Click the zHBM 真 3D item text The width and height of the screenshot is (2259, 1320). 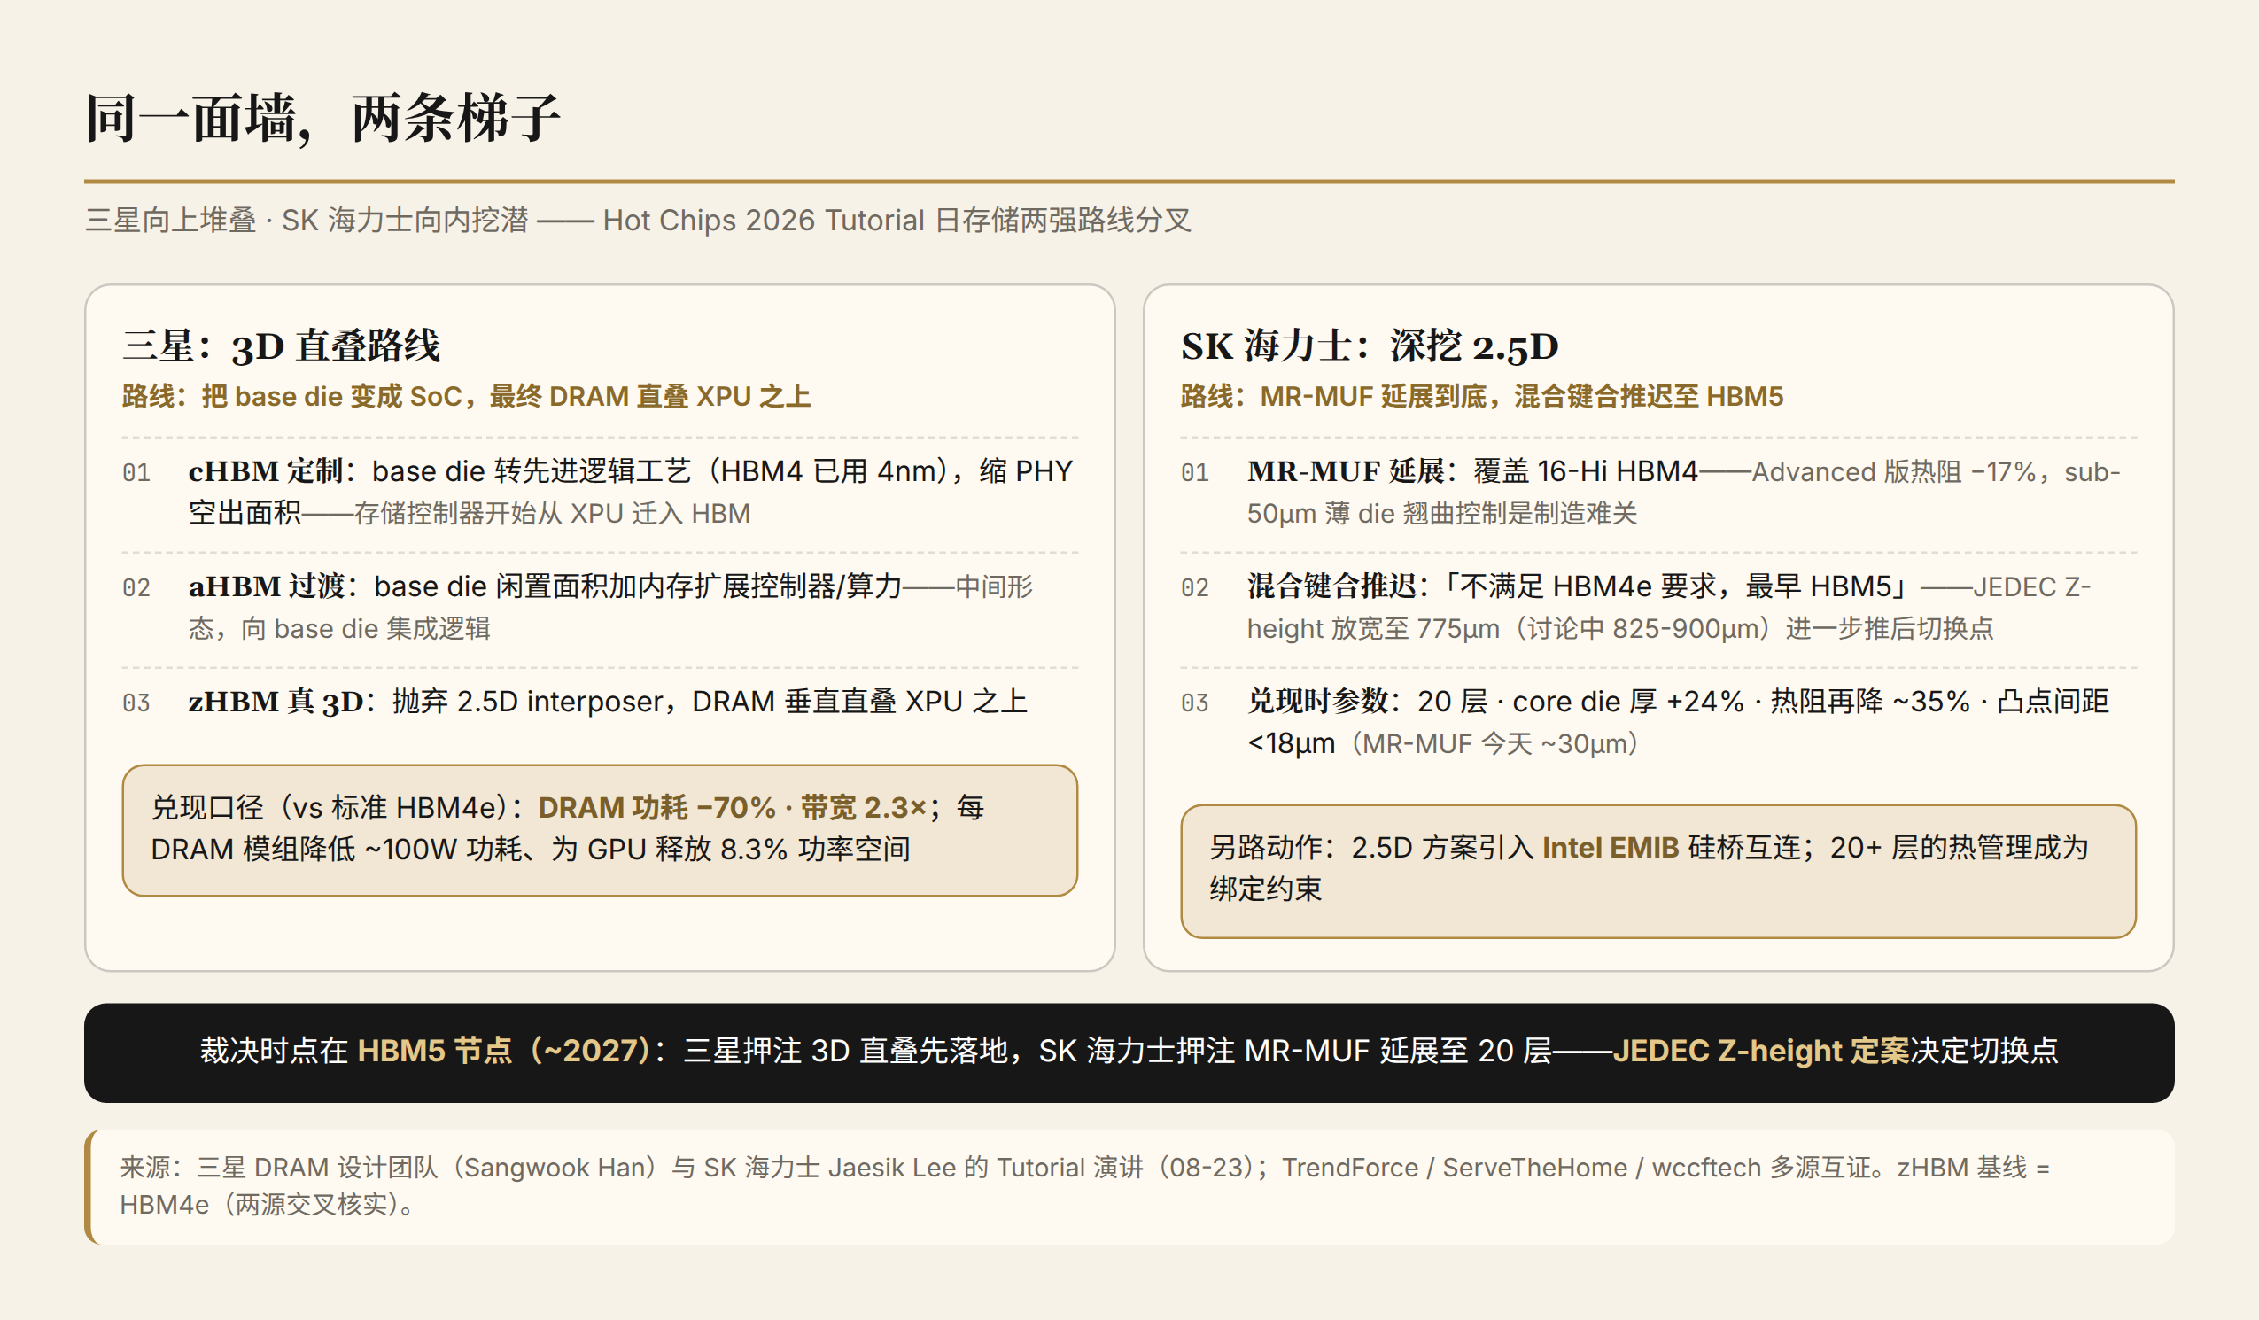pos(608,702)
